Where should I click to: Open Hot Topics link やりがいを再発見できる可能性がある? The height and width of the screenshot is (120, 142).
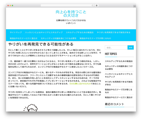pos(119,83)
